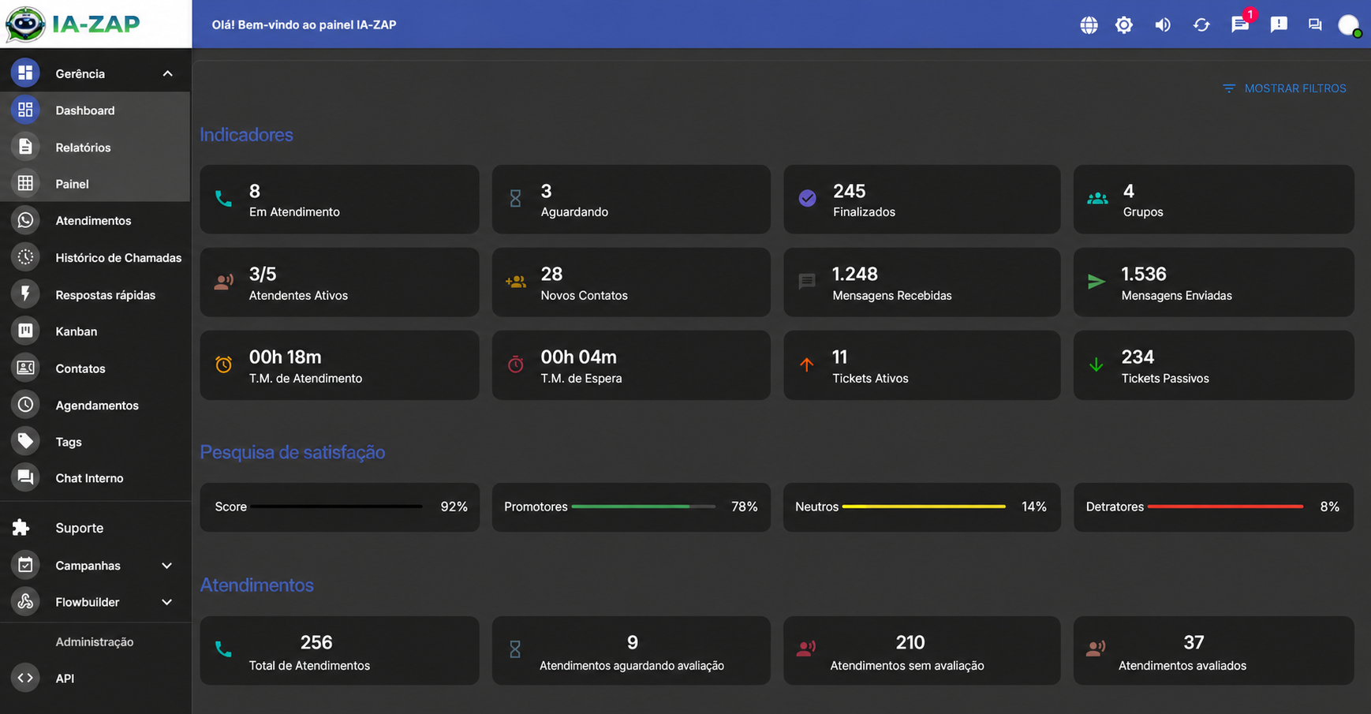The width and height of the screenshot is (1371, 714).
Task: Click the Campanhas calendar icon
Action: coord(25,565)
